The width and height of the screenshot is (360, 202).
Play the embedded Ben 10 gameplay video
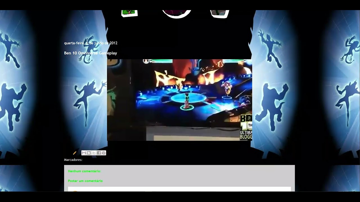(179, 100)
